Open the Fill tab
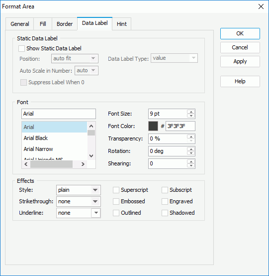 [x=43, y=24]
